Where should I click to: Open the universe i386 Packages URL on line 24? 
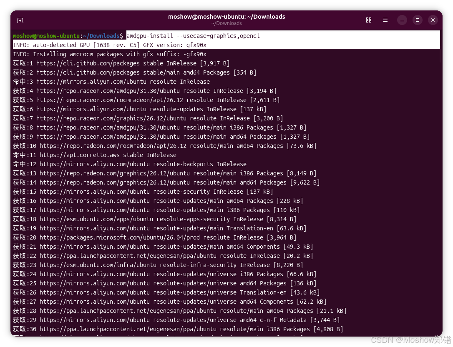95,275
